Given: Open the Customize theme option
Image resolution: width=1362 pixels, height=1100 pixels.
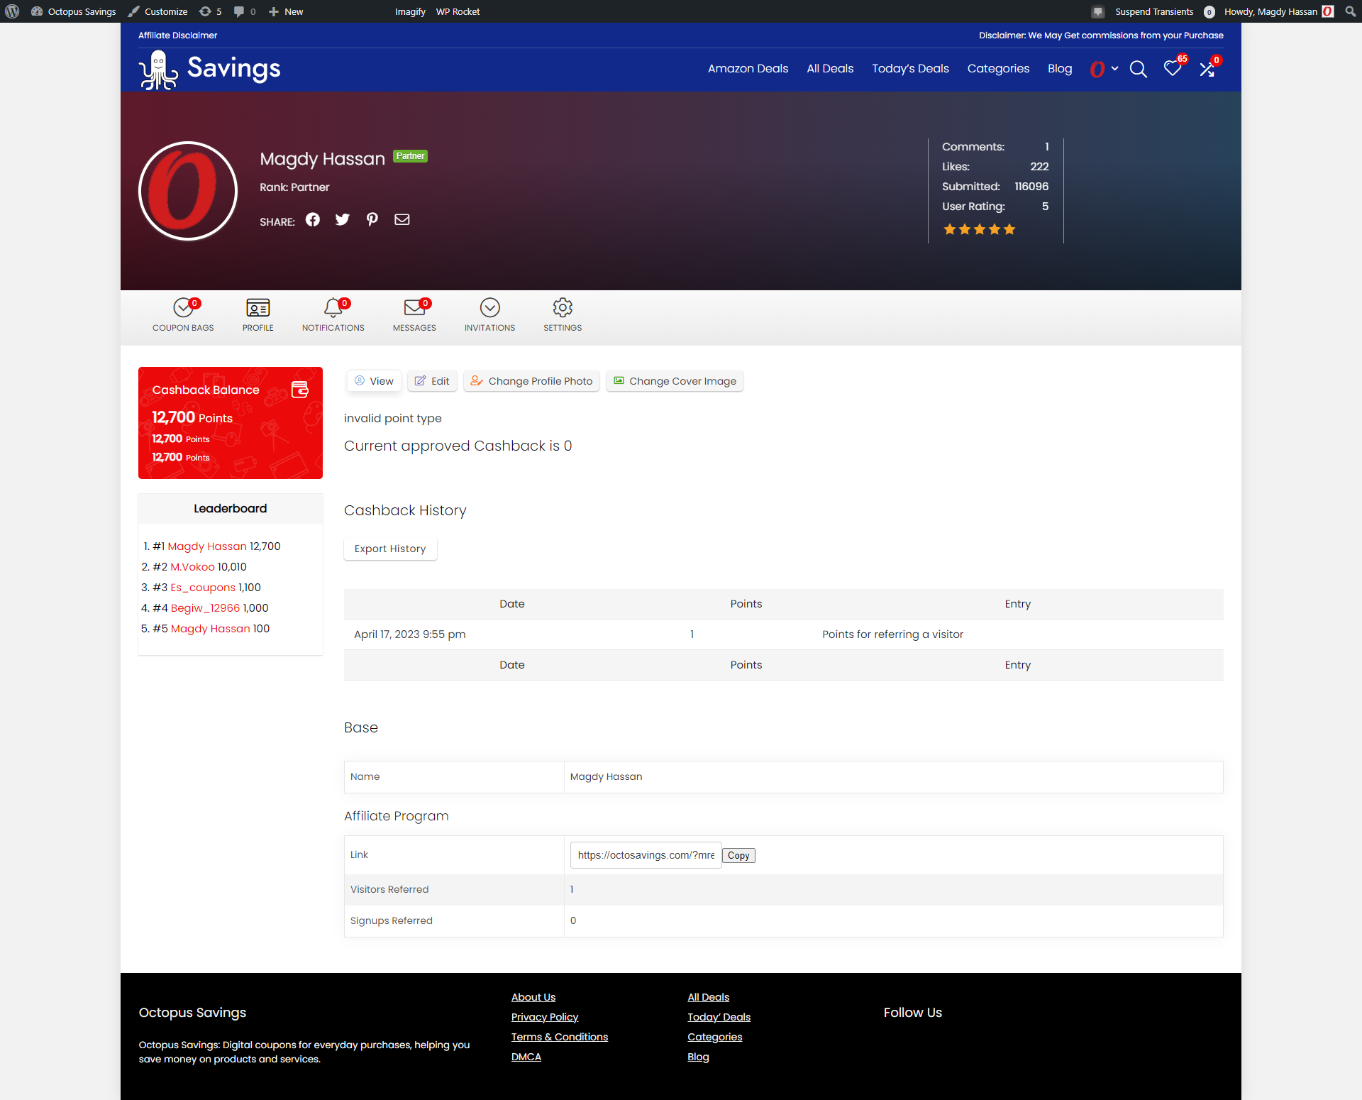Looking at the screenshot, I should click(157, 11).
